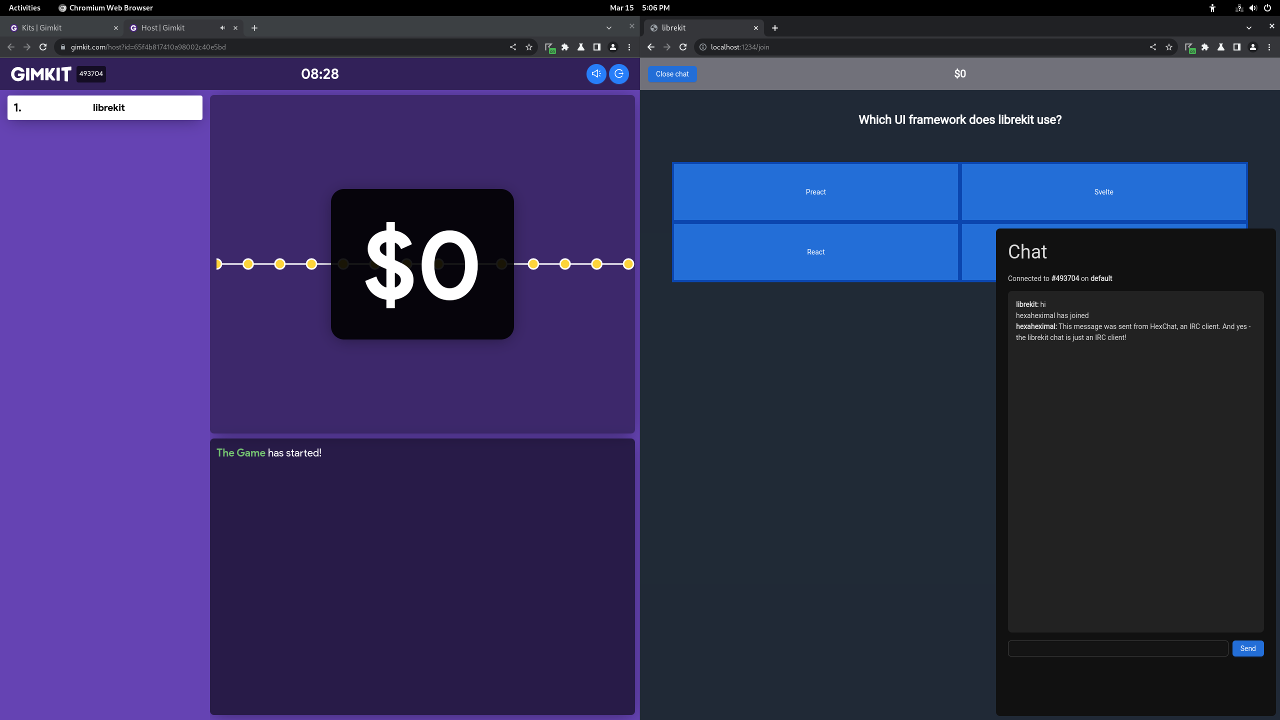Image resolution: width=1280 pixels, height=720 pixels.
Task: Open the Chromium Web Browser app menu
Action: (105, 8)
